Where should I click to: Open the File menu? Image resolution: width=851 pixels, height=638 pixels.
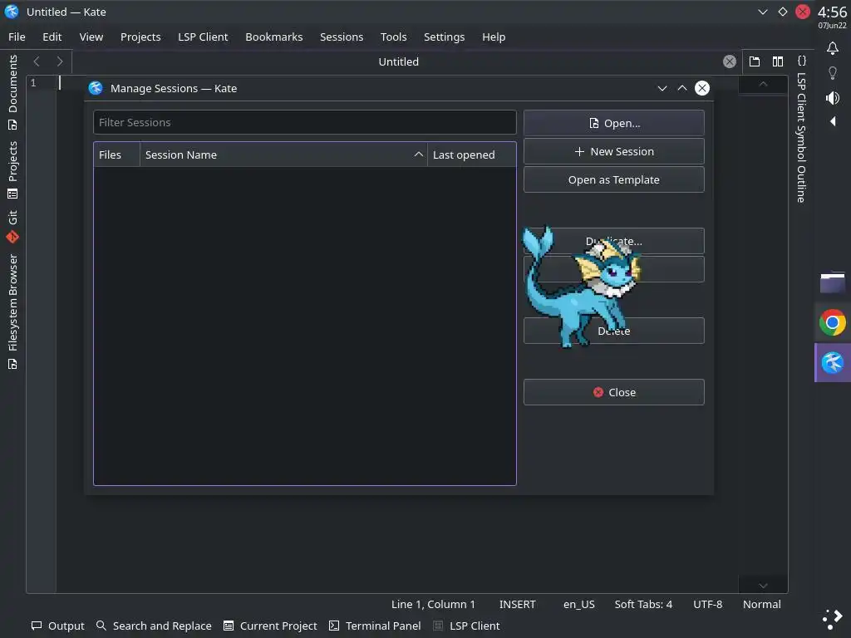point(17,37)
